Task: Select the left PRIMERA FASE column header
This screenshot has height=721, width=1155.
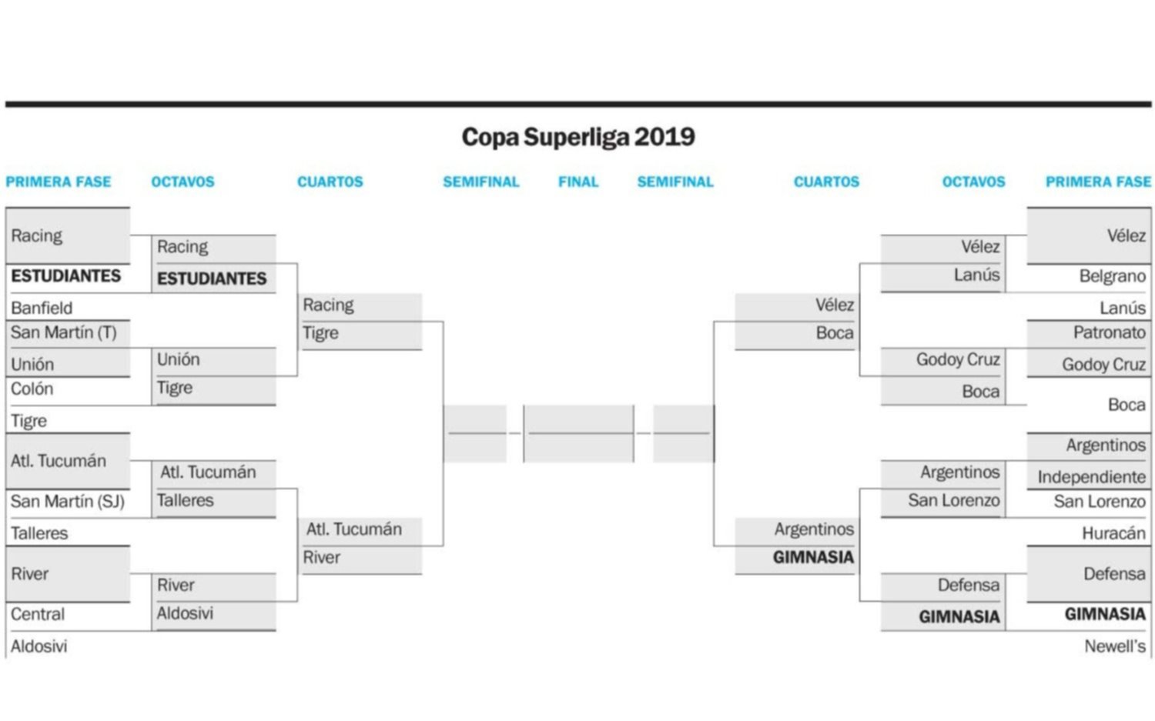Action: pos(59,182)
